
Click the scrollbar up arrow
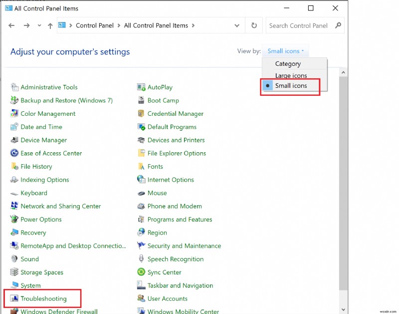343,72
